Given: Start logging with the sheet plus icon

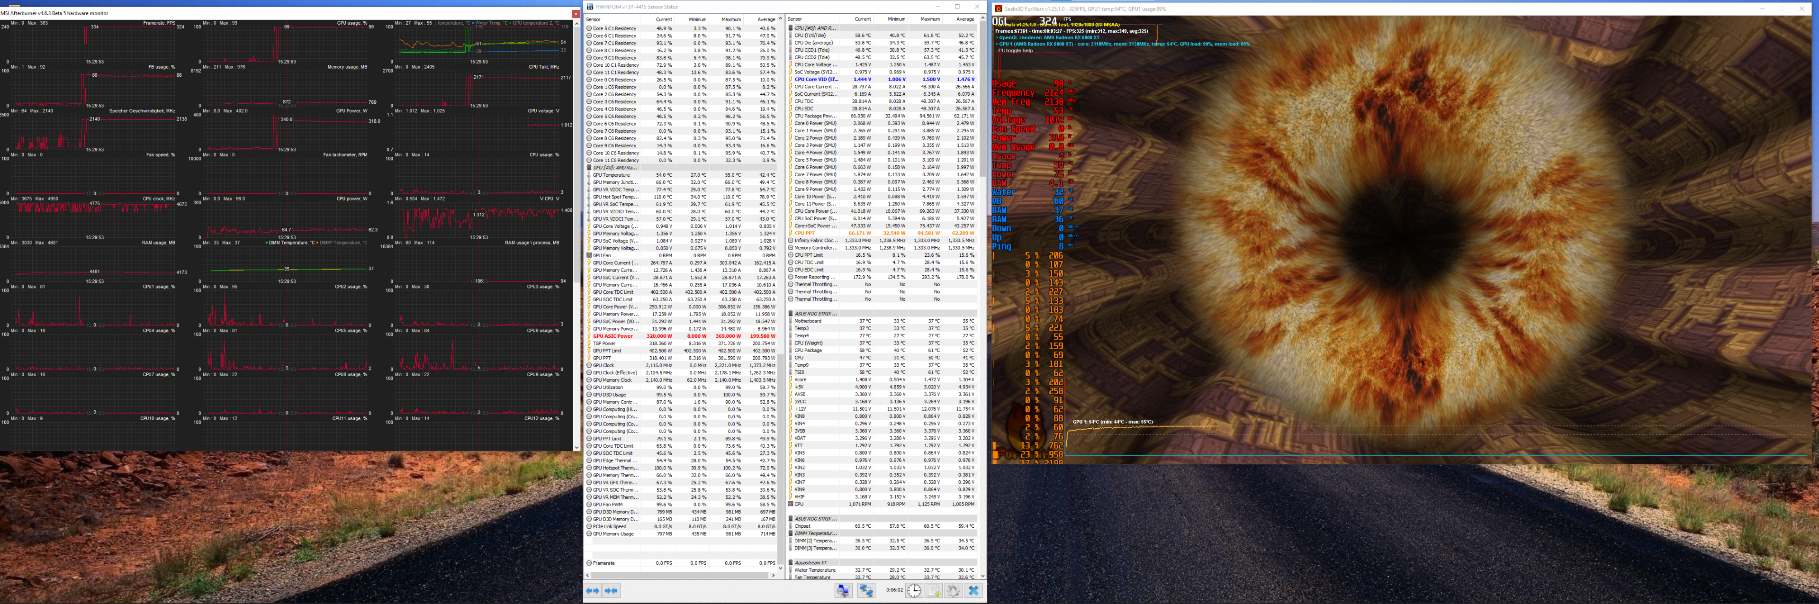Looking at the screenshot, I should [x=934, y=591].
